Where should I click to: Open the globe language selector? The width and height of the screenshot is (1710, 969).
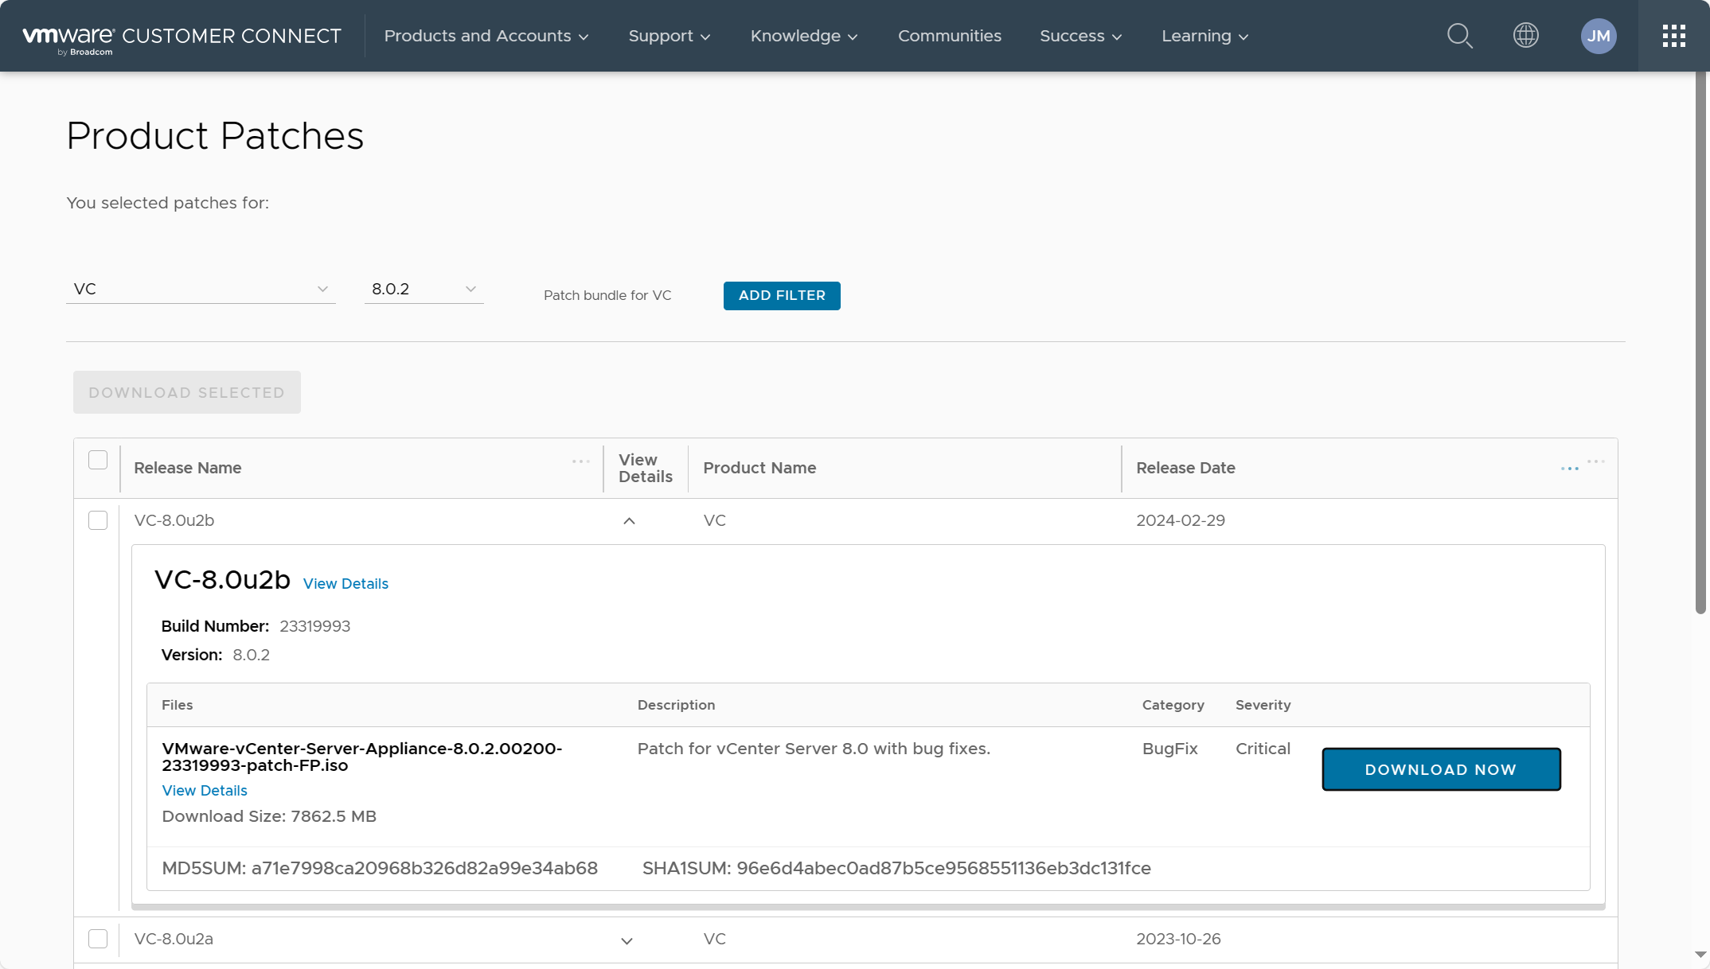coord(1525,36)
